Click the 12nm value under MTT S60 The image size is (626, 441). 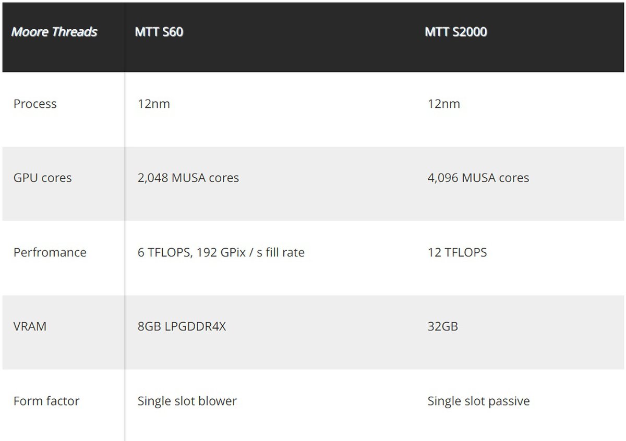click(154, 104)
